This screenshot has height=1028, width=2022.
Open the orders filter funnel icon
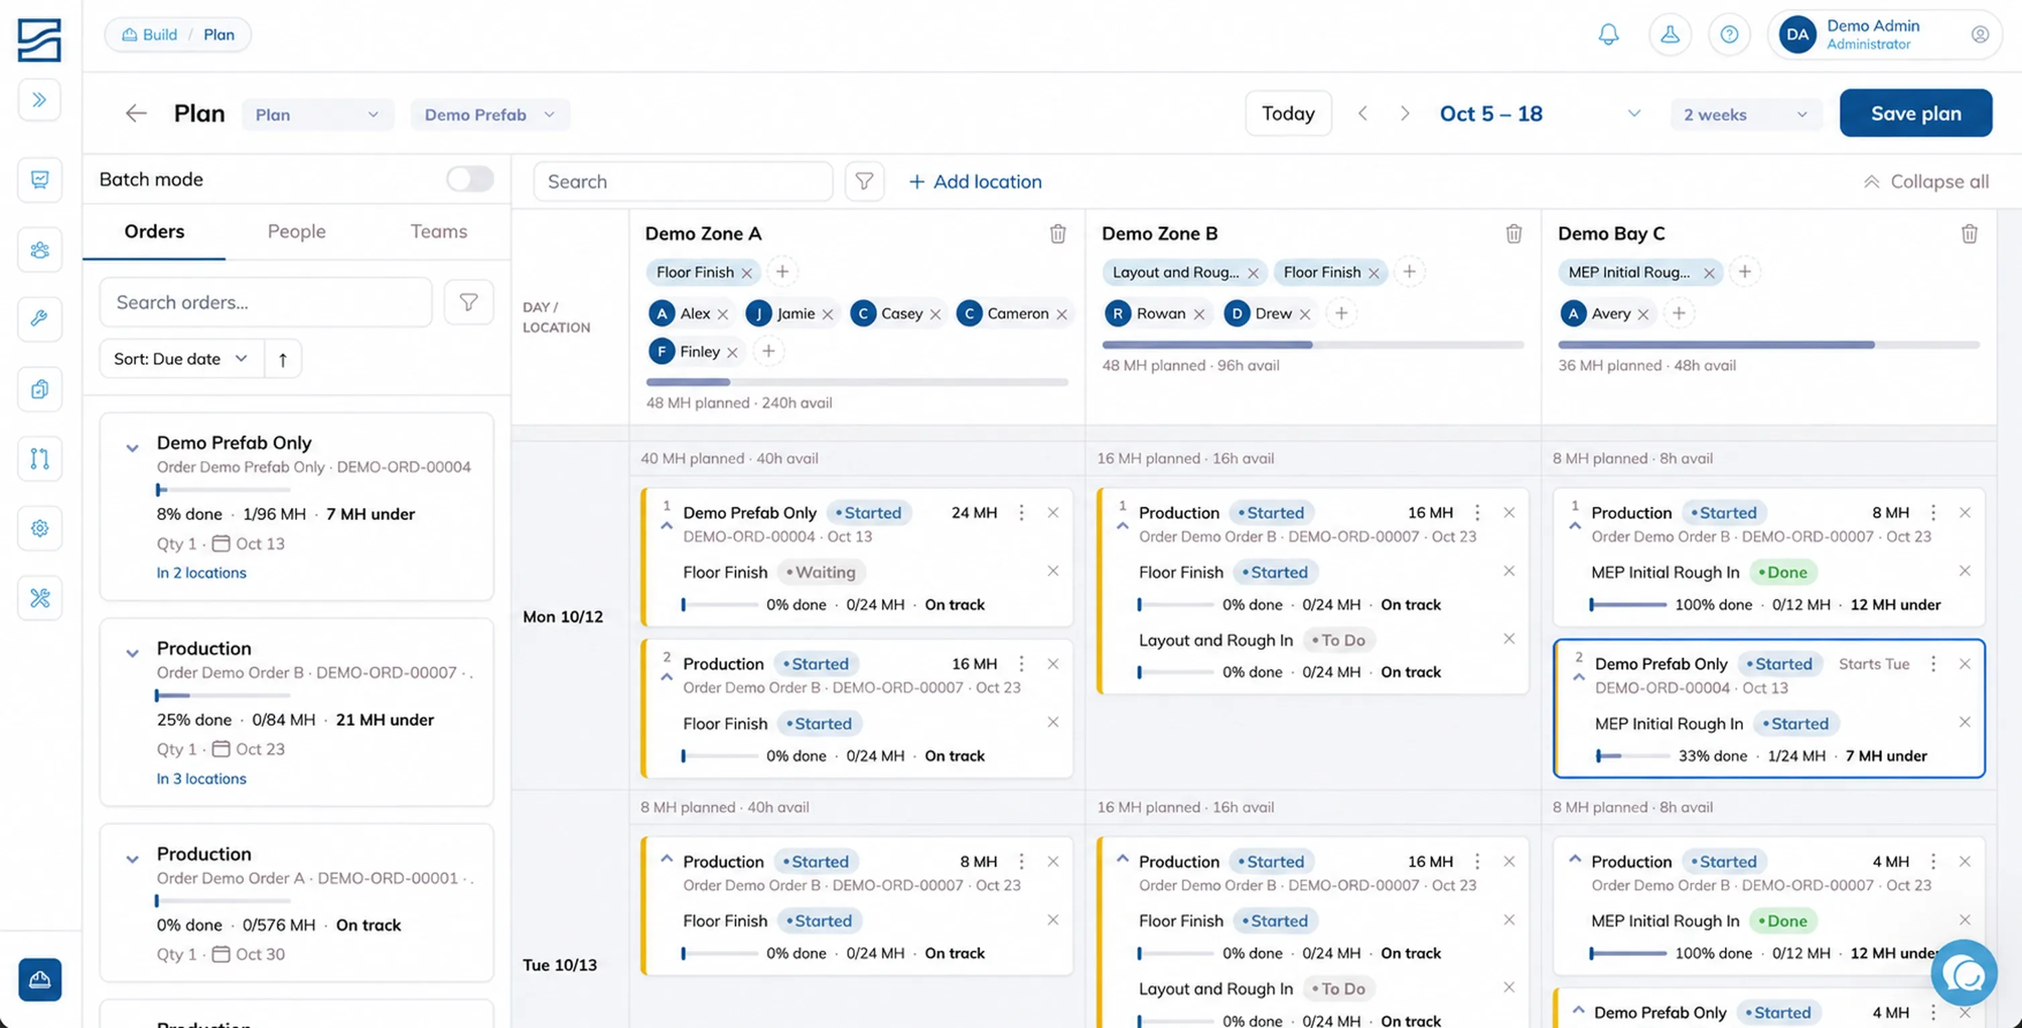pyautogui.click(x=469, y=302)
